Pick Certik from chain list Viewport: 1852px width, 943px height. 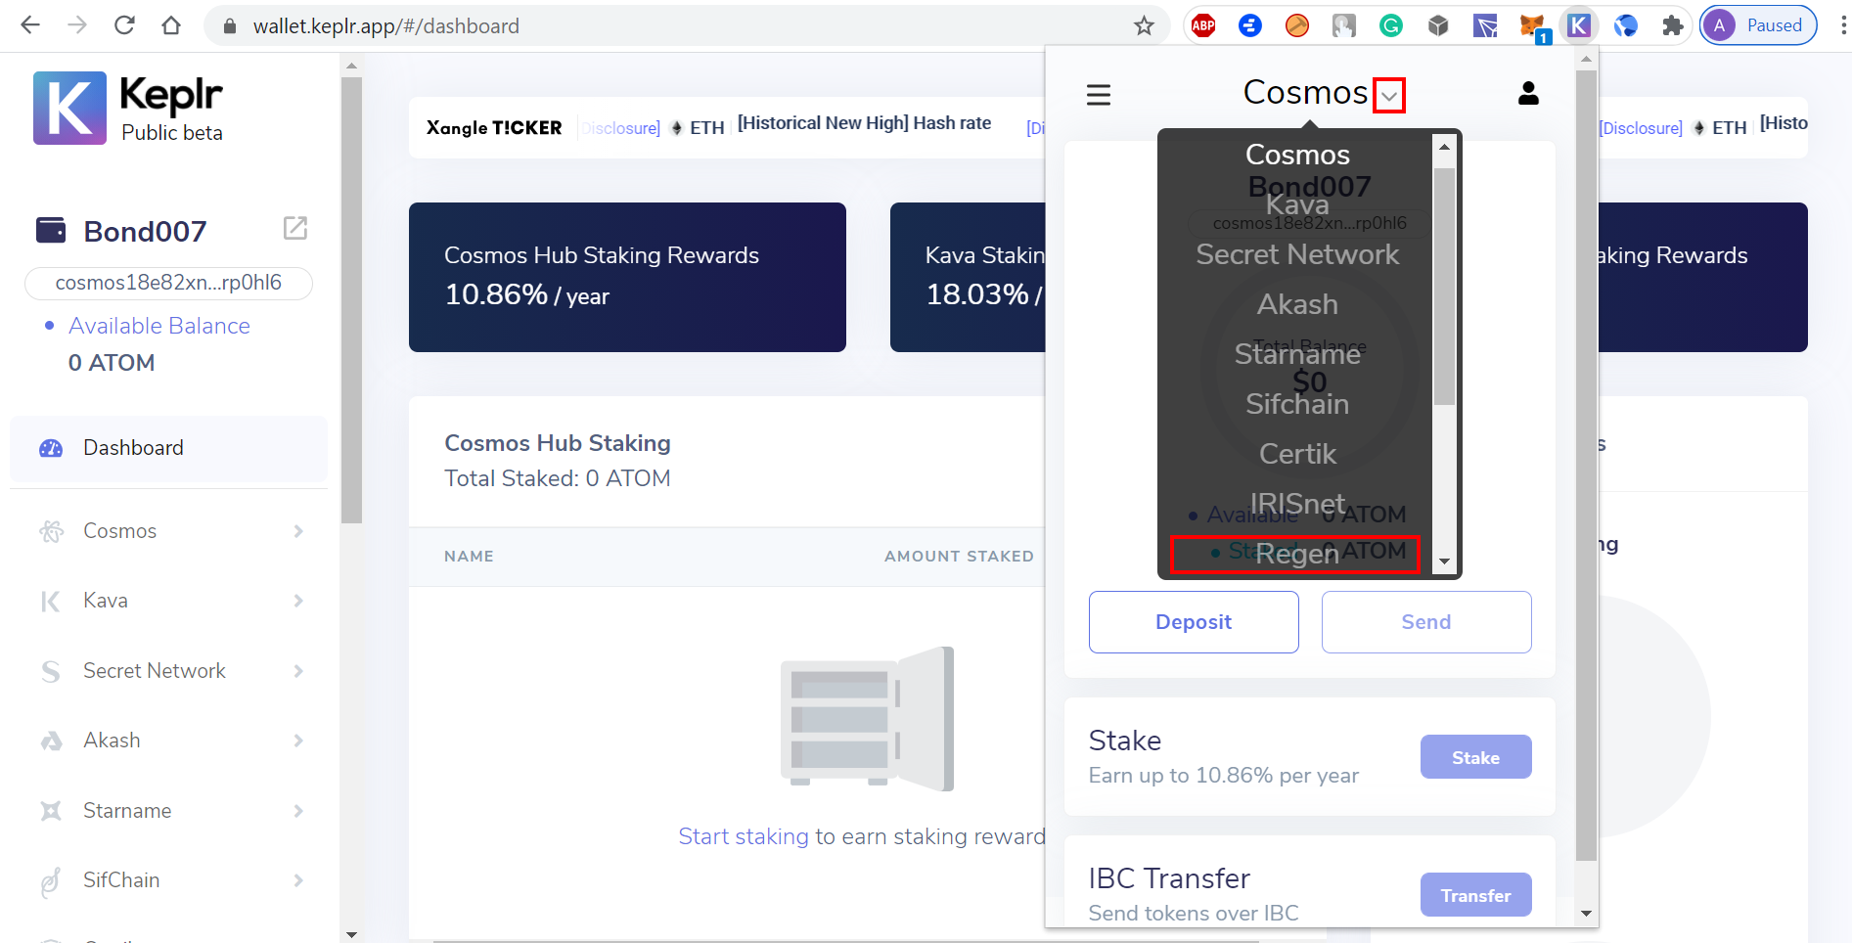[x=1297, y=454]
